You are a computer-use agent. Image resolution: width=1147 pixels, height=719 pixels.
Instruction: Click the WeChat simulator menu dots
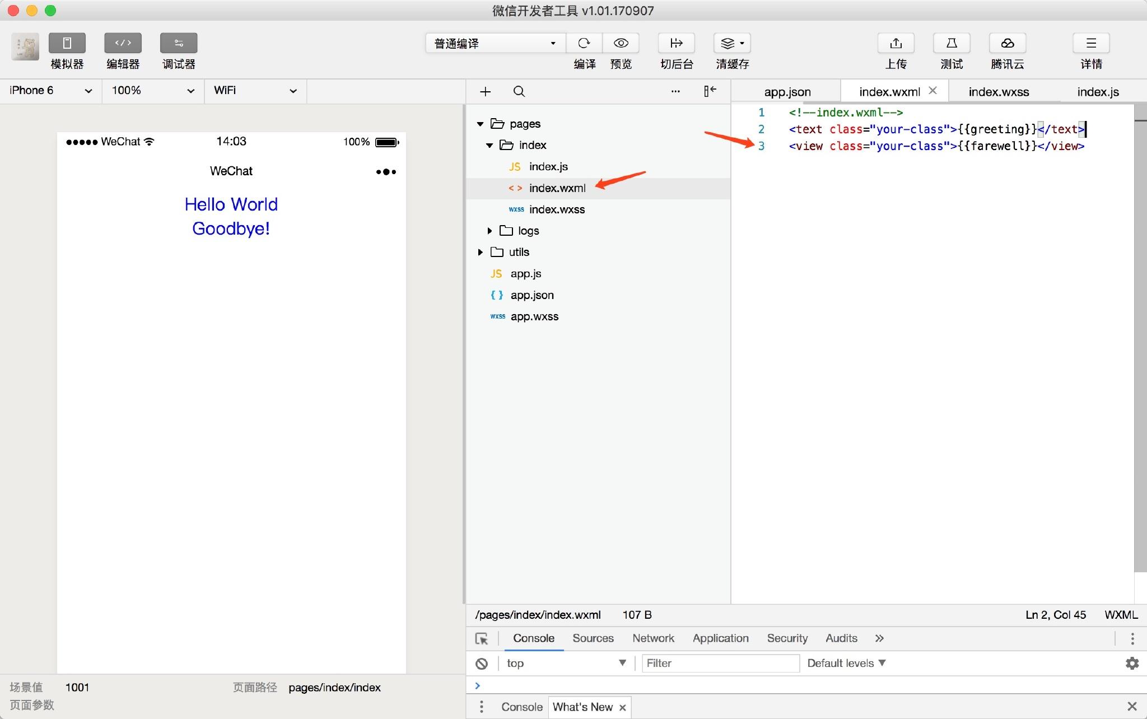386,172
